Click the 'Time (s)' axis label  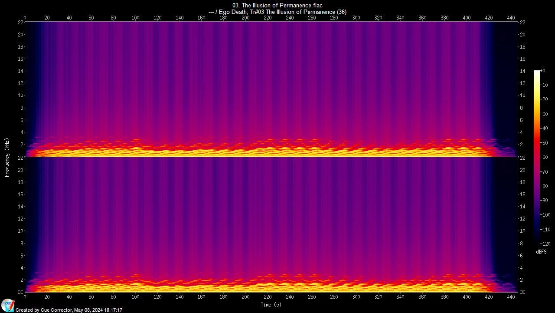[272, 305]
